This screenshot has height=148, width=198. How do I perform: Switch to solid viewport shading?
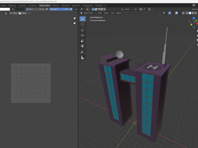(x=190, y=13)
